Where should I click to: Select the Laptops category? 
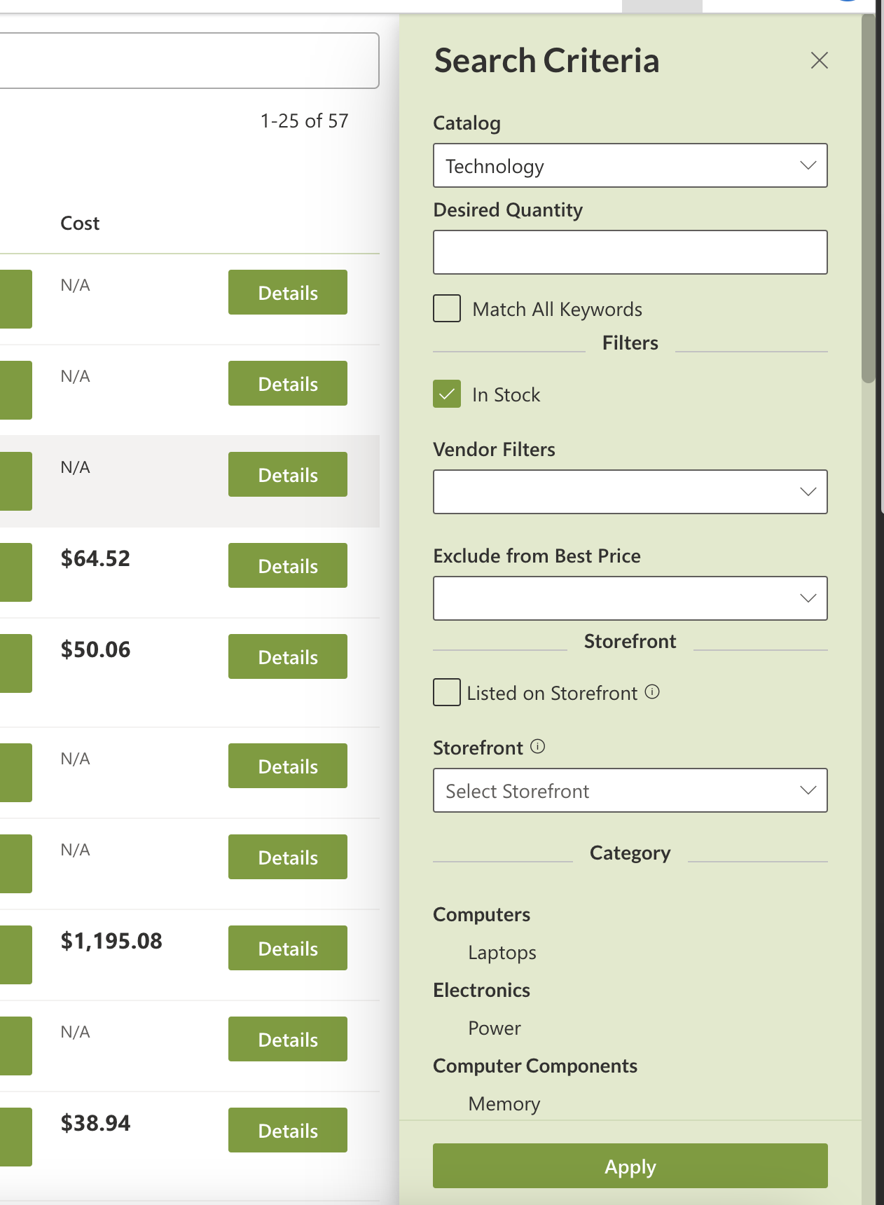tap(502, 953)
